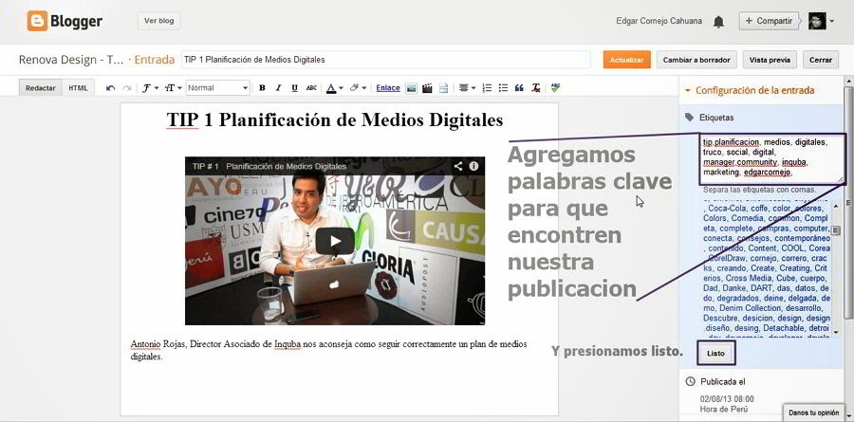Image resolution: width=854 pixels, height=422 pixels.
Task: Select the CorelDraw suggested tag
Action: 727,258
